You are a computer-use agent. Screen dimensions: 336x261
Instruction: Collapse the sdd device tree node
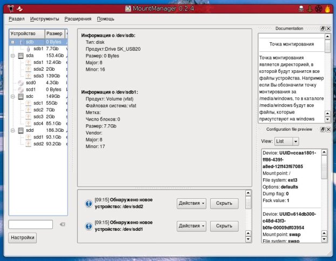[12, 130]
